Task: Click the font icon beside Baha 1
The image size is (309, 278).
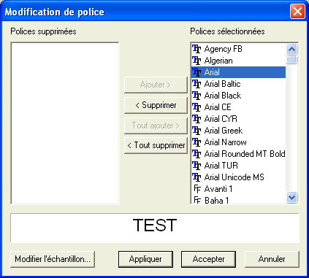Action: [197, 200]
